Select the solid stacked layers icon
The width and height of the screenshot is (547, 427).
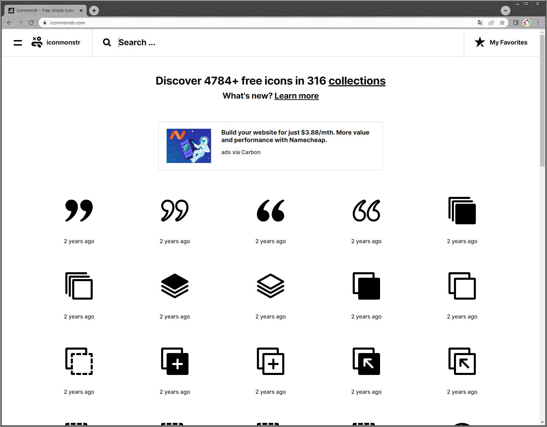175,286
